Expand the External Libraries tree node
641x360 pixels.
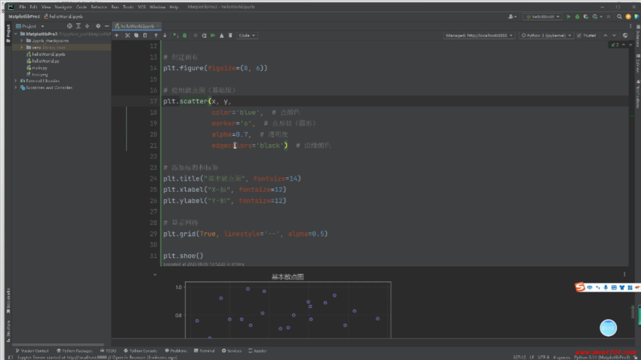coord(15,81)
